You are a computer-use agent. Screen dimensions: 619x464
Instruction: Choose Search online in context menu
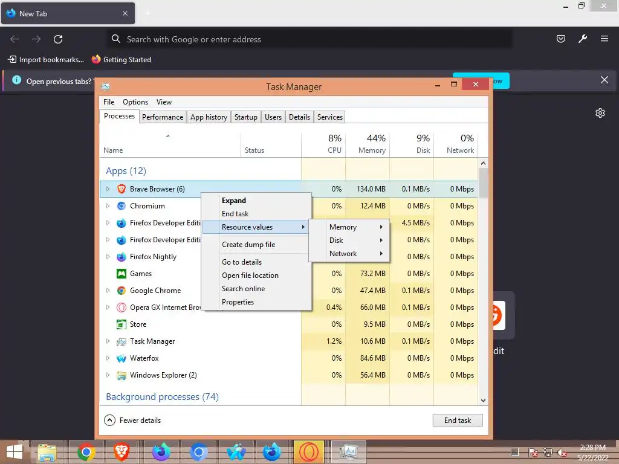click(256, 289)
